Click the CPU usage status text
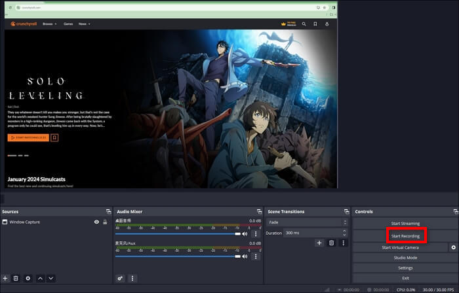459x293 pixels. (x=406, y=290)
